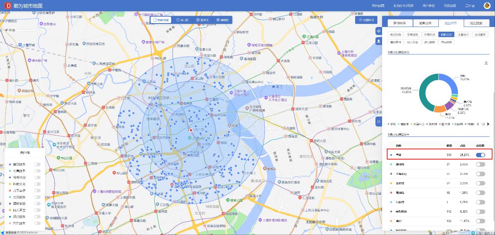The width and height of the screenshot is (495, 235).
Task: Toggle 零售服务 in map legend panel
Action: coord(38,171)
